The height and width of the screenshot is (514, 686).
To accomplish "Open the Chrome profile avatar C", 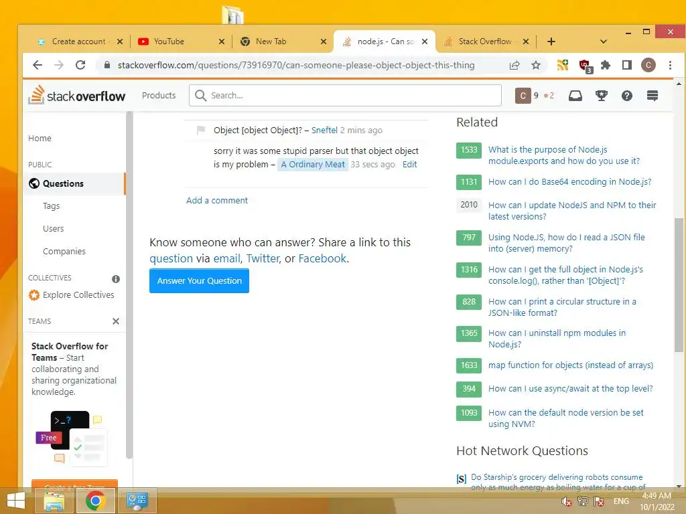I will point(648,65).
